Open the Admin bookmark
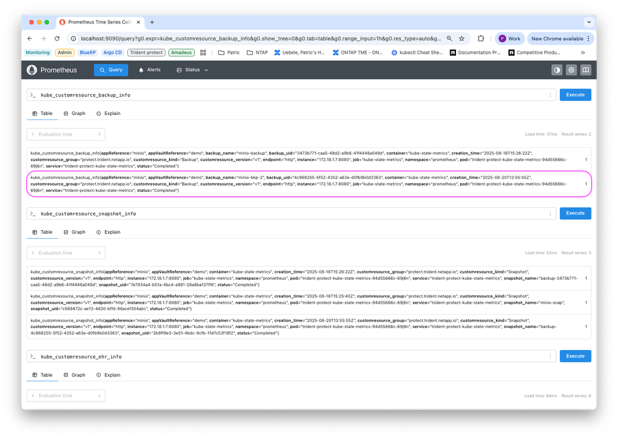 [x=64, y=53]
